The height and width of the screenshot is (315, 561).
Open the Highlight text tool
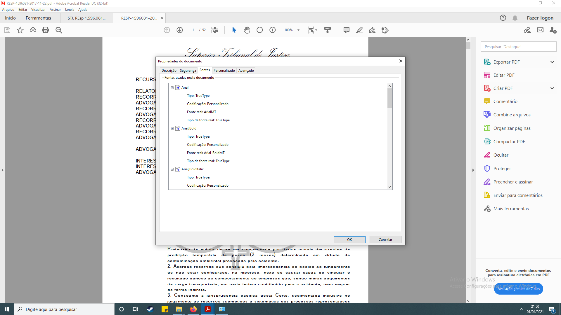pos(359,30)
